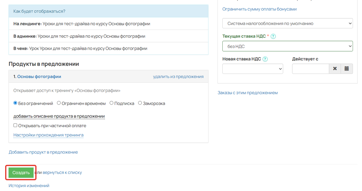Open the empty Новая ставка НДС dropdown
This screenshot has height=191, width=362.
[252, 69]
